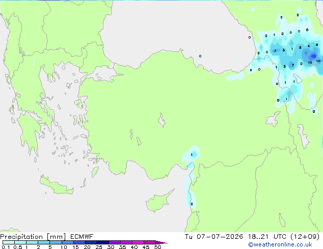Click the '5' legend scale label
Image resolution: width=323 pixels, height=249 pixels.
coord(50,247)
